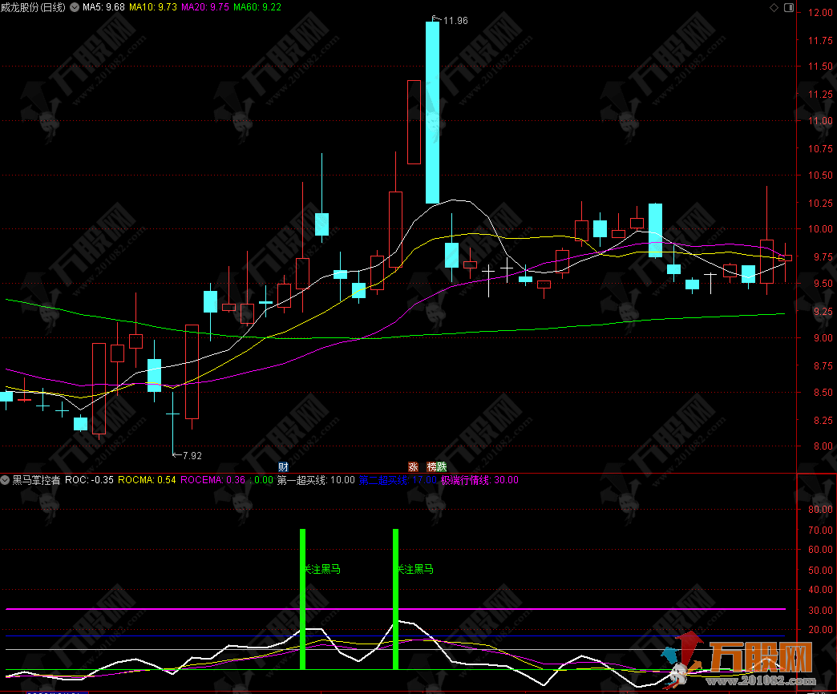This screenshot has width=837, height=694.
Task: Click the blue 财 event marker
Action: coord(283,466)
